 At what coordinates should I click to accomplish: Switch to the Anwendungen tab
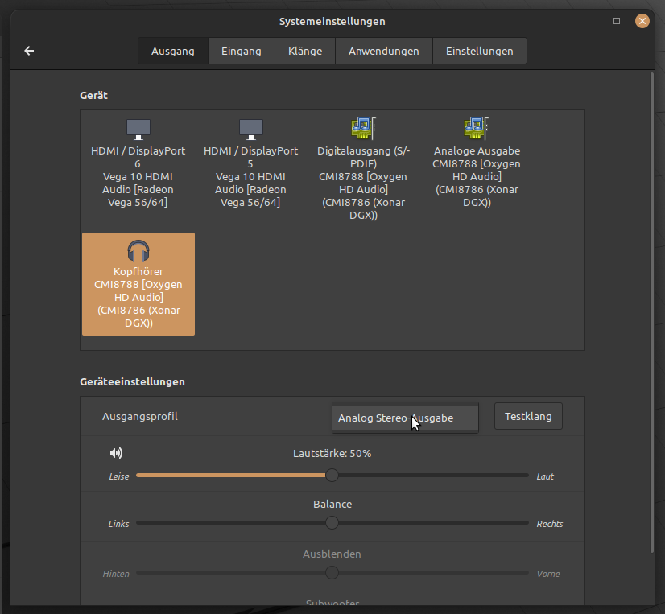pyautogui.click(x=384, y=51)
